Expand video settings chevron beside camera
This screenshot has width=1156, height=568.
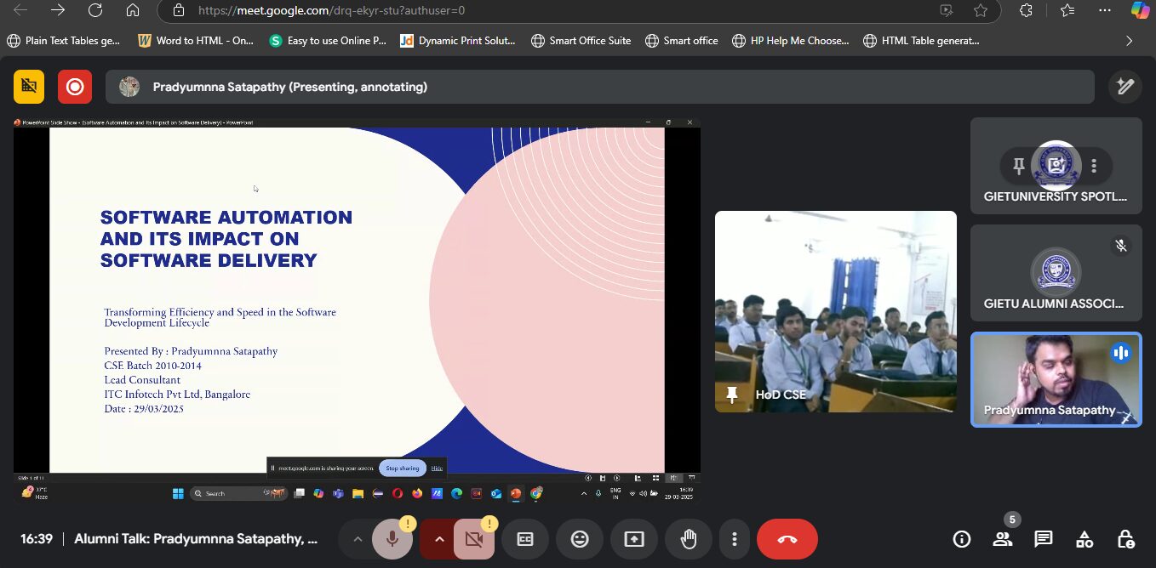[439, 539]
